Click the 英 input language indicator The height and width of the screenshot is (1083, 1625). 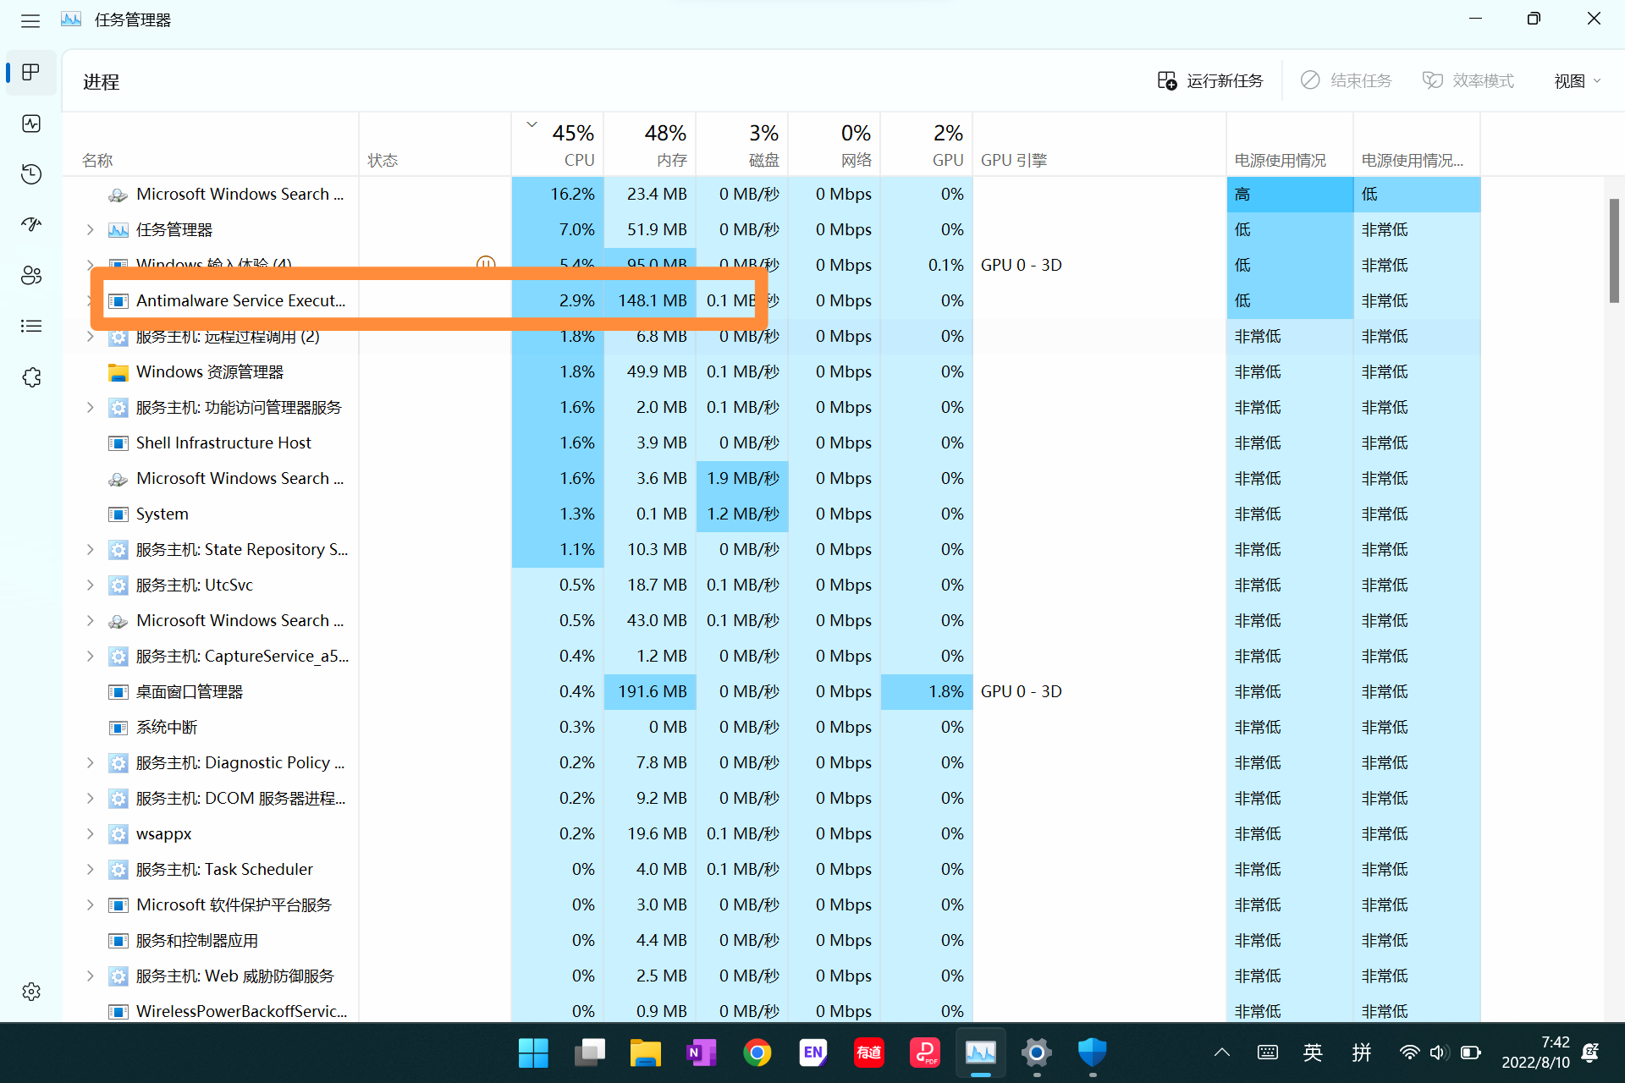1313,1053
